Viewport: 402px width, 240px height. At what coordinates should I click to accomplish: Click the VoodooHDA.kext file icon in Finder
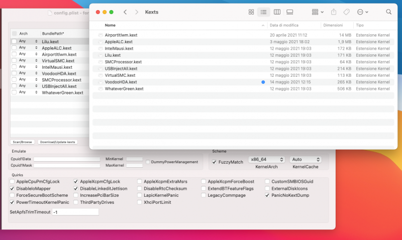[x=100, y=82]
